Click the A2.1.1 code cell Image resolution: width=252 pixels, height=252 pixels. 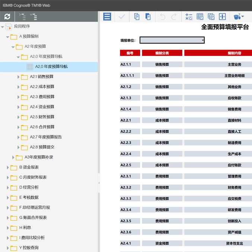tap(130, 64)
